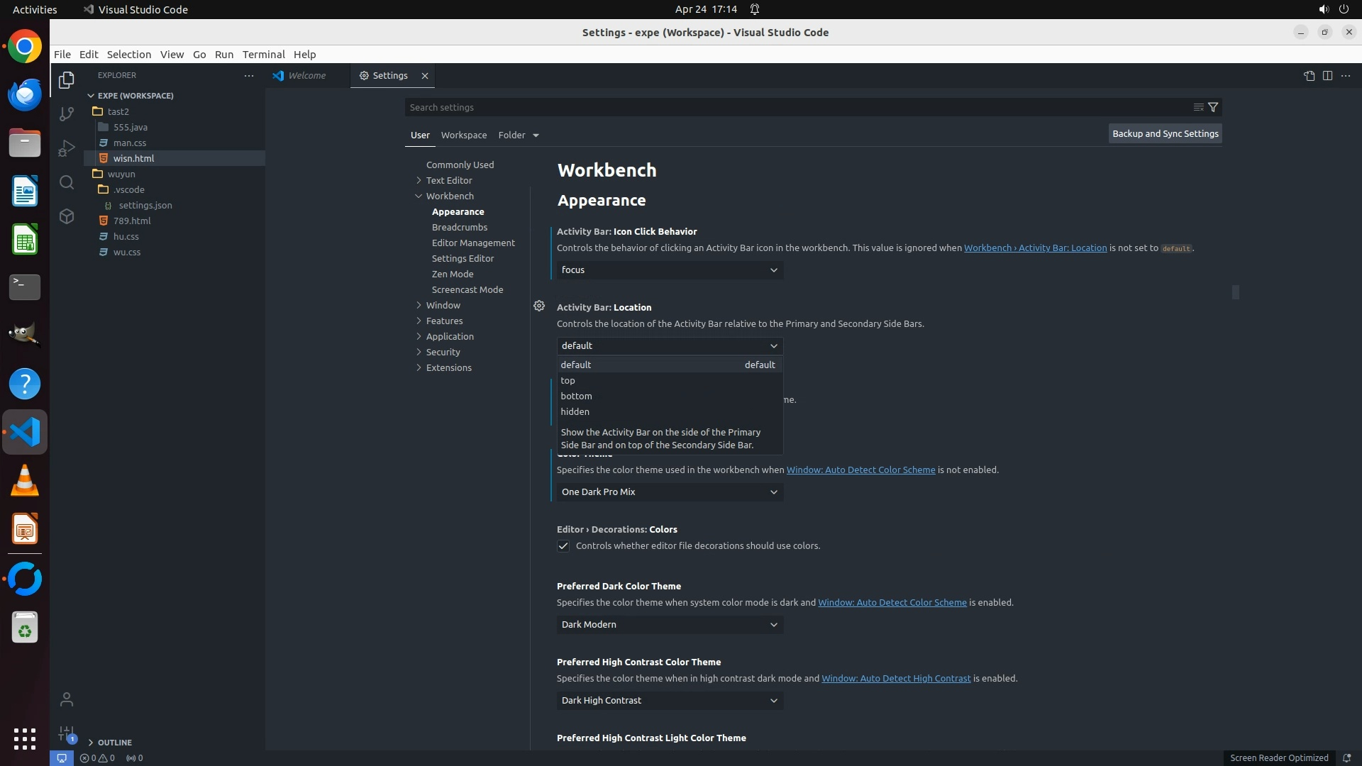This screenshot has width=1362, height=766.
Task: Follow the Window: Auto Detect High Contrast link
Action: pyautogui.click(x=895, y=678)
